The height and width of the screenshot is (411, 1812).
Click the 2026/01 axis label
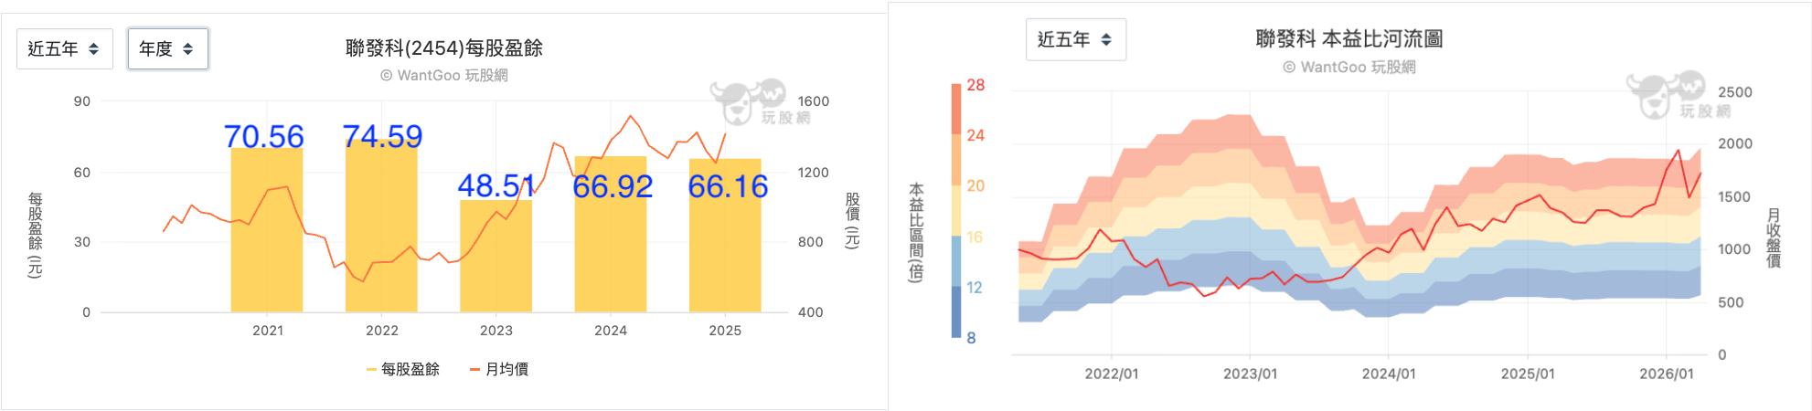[x=1667, y=374]
